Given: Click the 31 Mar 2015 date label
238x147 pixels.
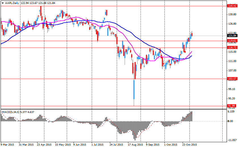Looking at the screenshot, I should tap(26, 144).
